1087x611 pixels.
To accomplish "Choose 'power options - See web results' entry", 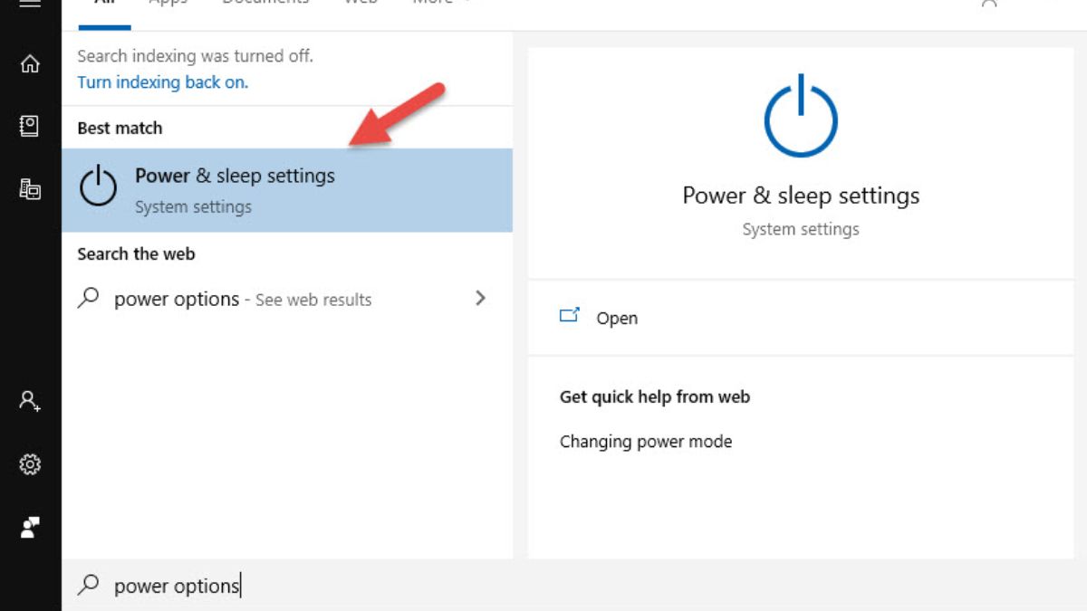I will [243, 300].
